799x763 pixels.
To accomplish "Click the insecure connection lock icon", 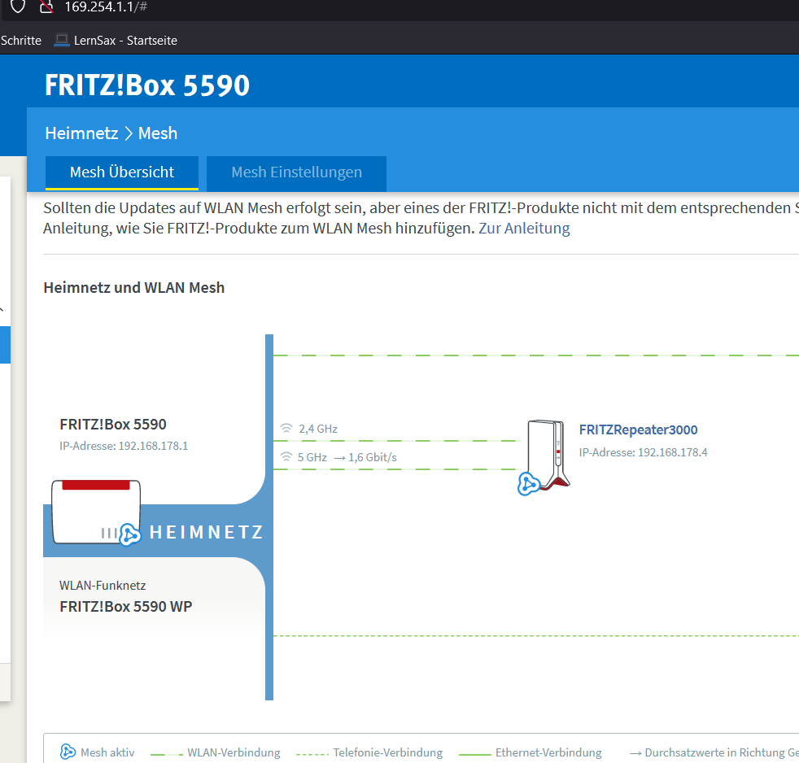I will (46, 7).
